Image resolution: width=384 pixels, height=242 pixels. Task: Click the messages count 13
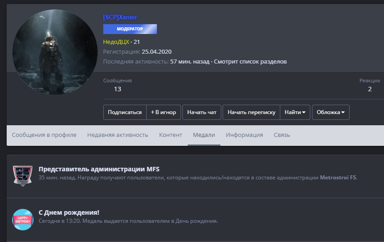click(118, 89)
